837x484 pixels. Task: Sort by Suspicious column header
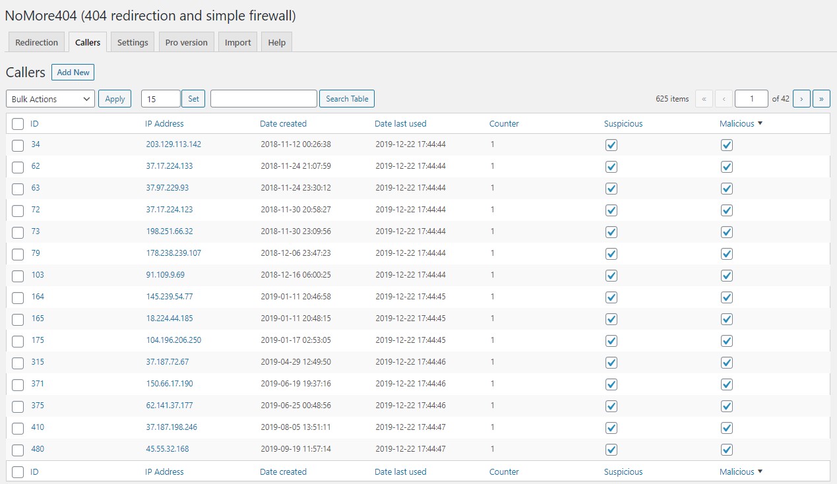pos(623,123)
